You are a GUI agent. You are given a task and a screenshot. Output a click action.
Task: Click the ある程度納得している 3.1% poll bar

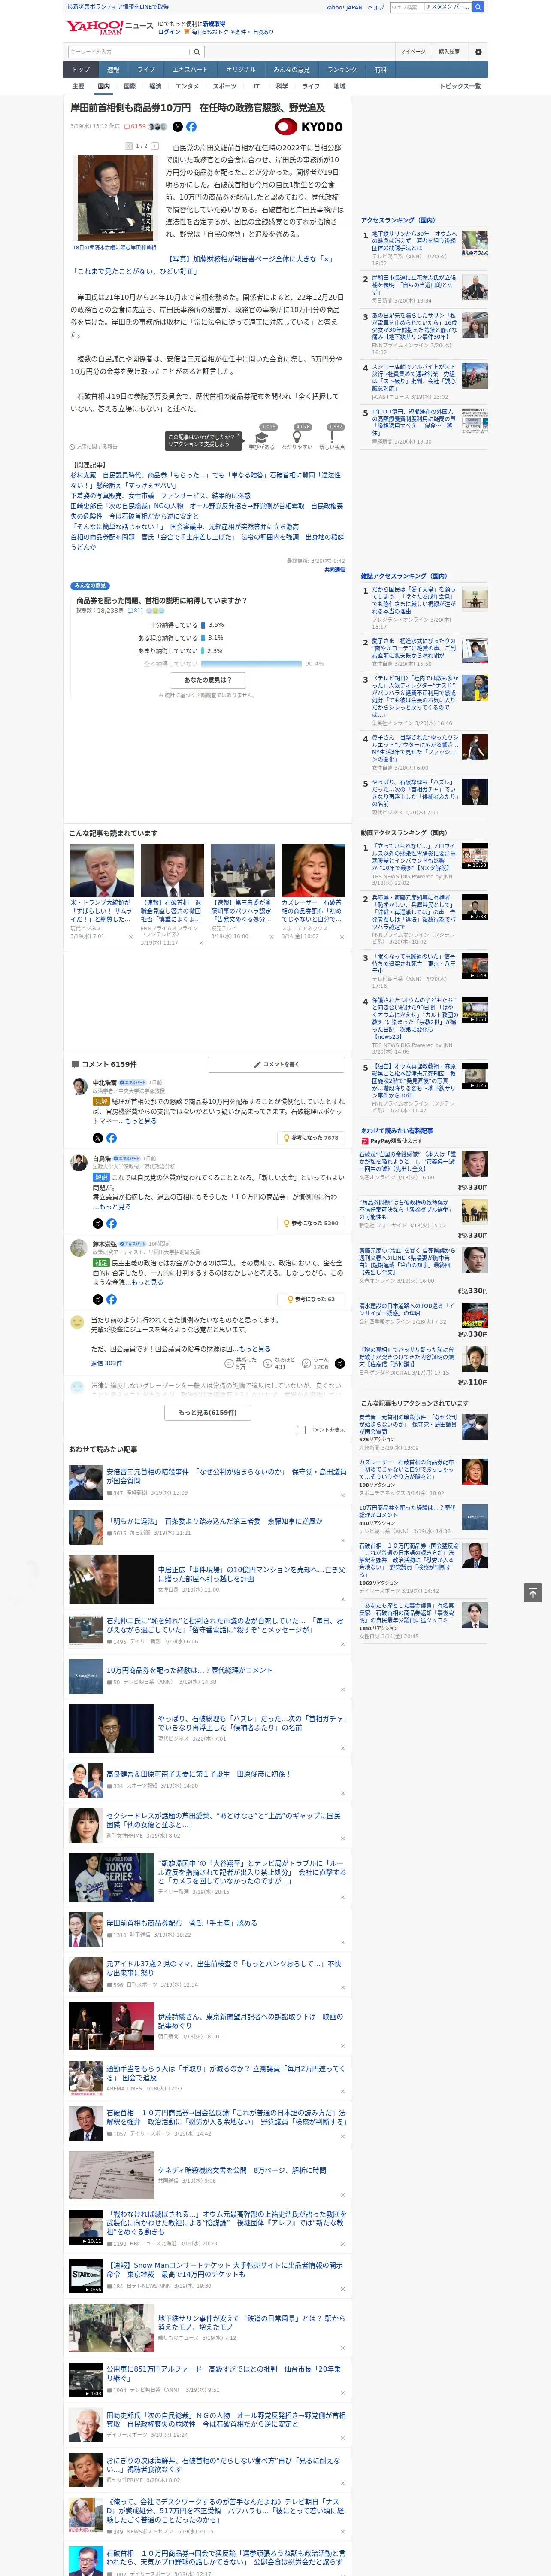click(203, 638)
